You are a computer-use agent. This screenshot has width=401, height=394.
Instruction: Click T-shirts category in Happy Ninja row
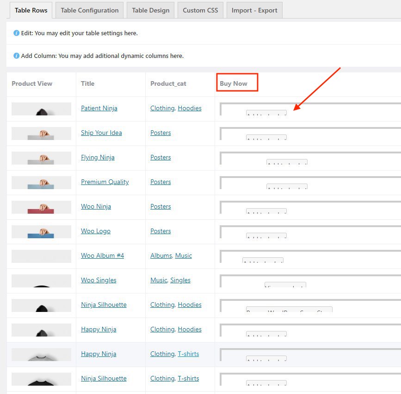(x=188, y=354)
